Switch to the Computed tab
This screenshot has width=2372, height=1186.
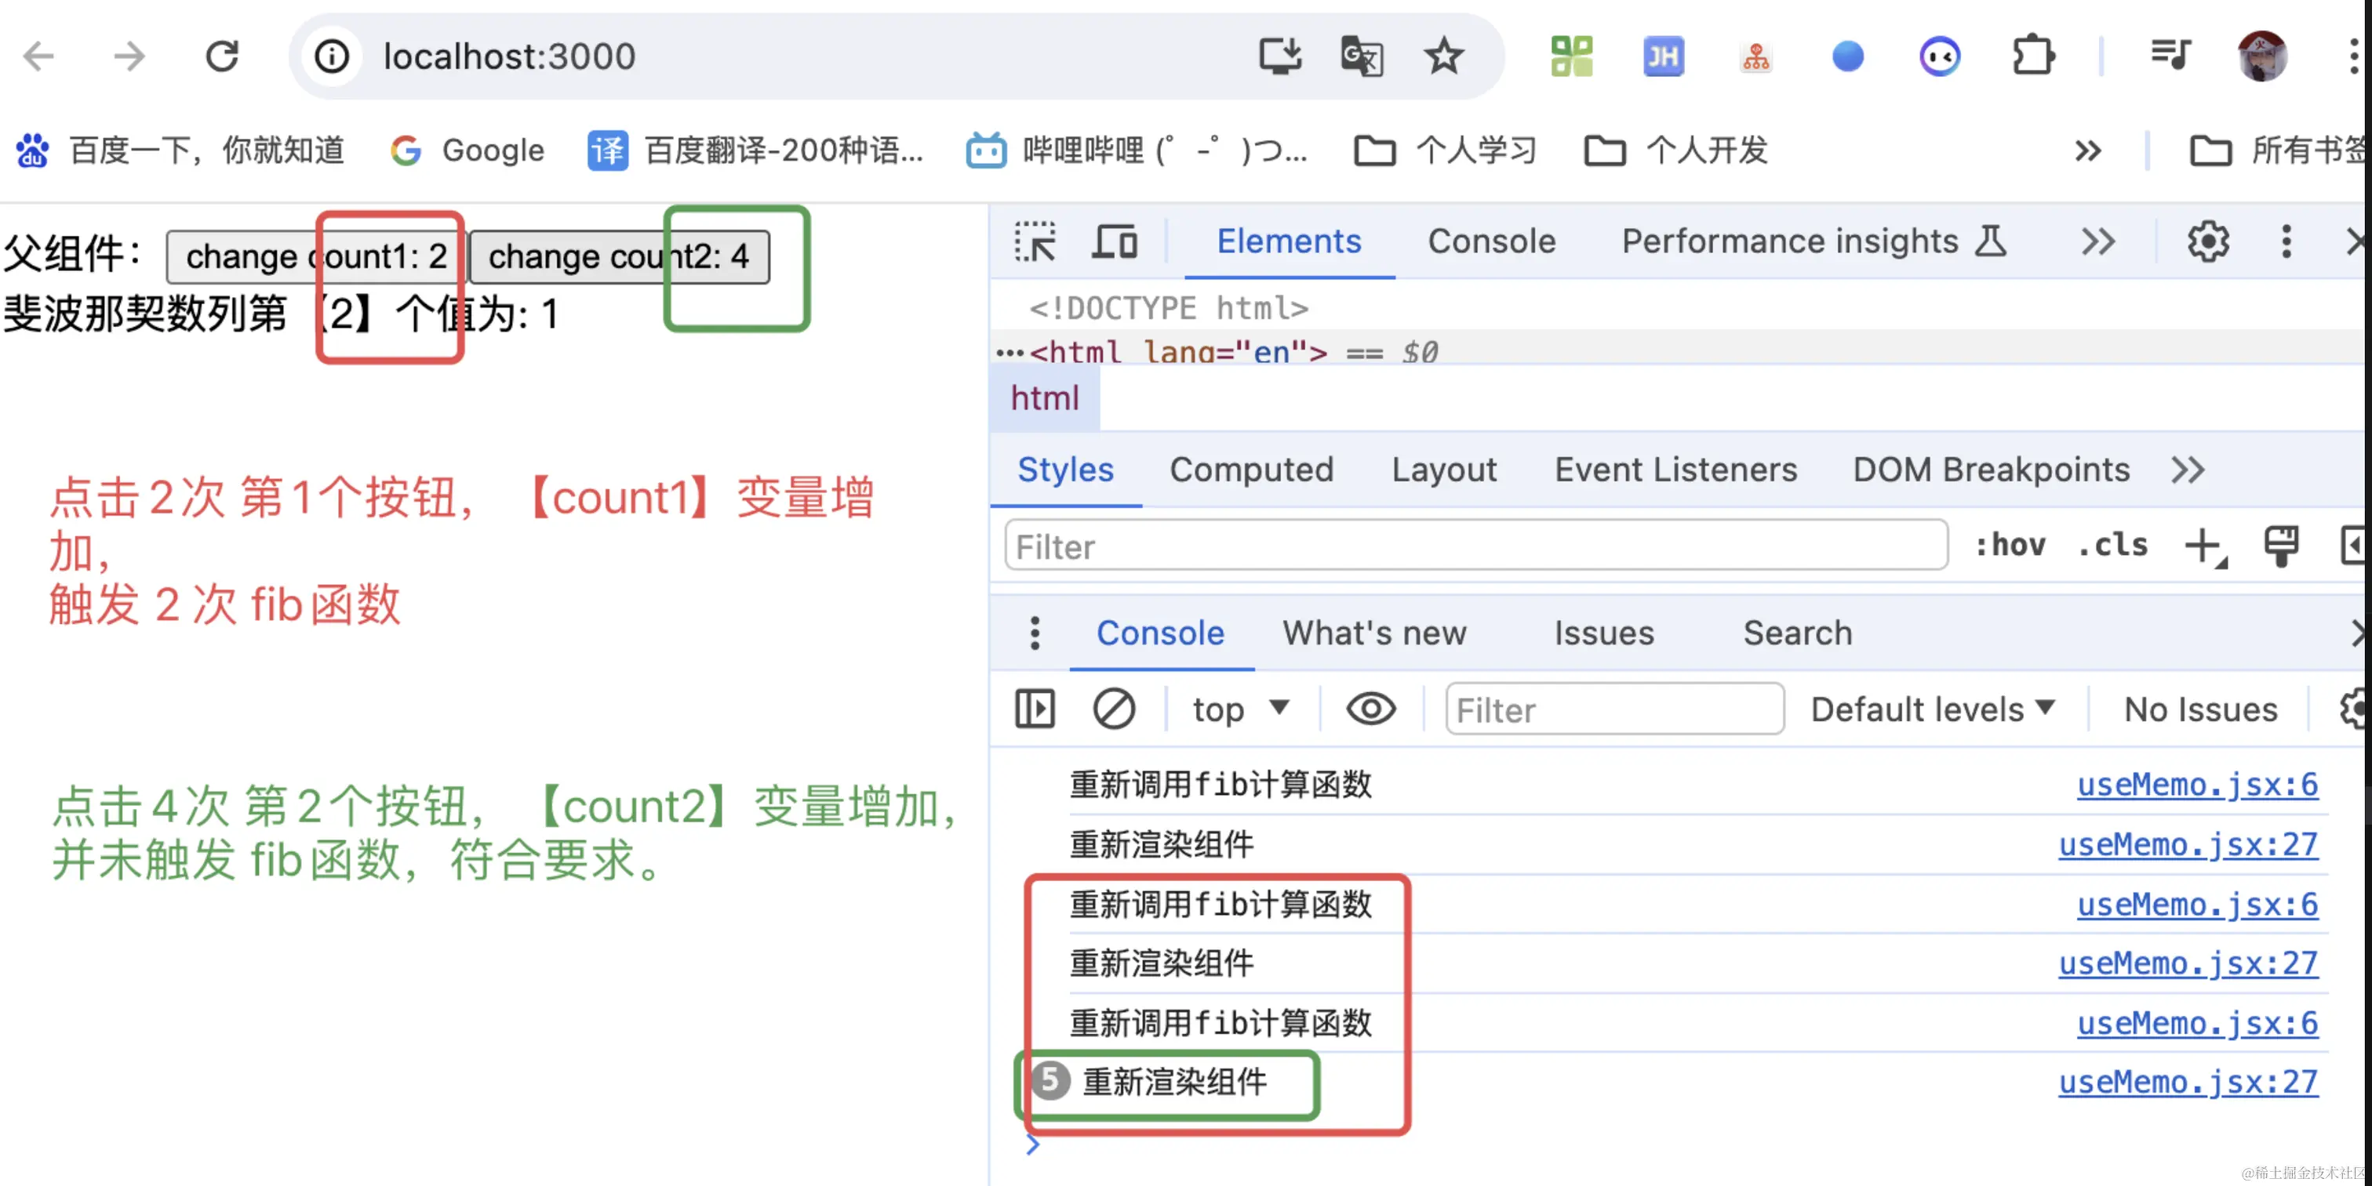coord(1250,470)
